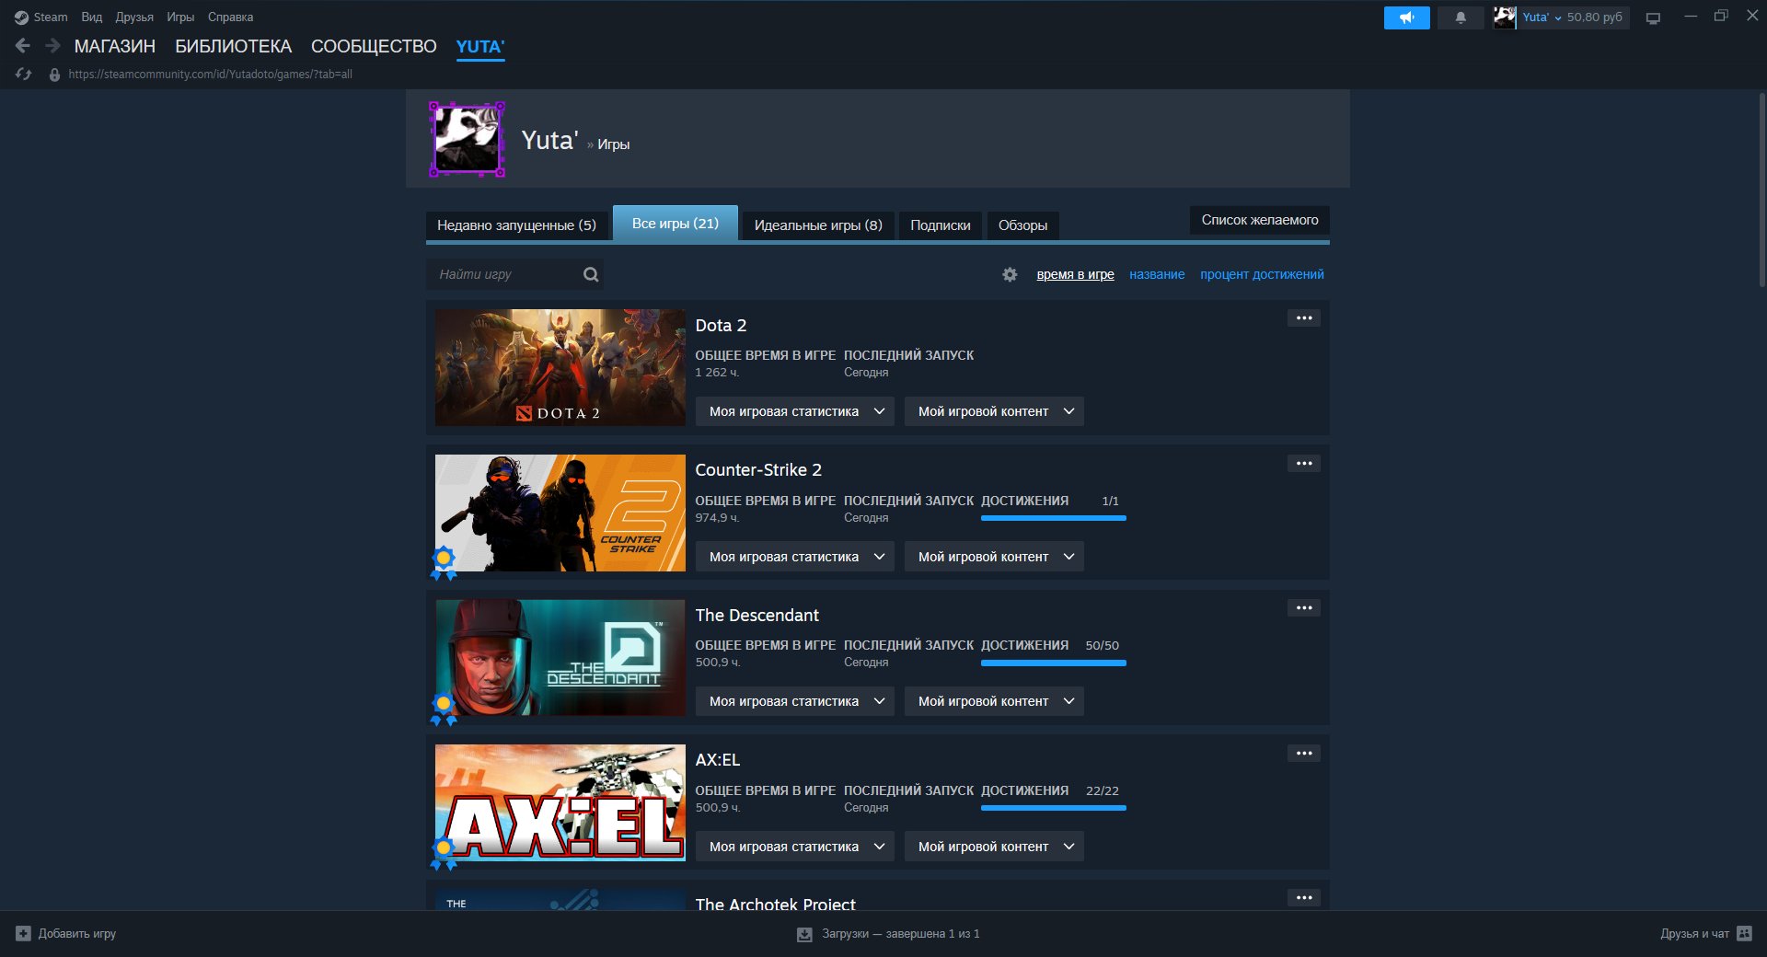
Task: Expand Counter-Strike 2 'Моя игровая статистика' dropdown
Action: (794, 557)
